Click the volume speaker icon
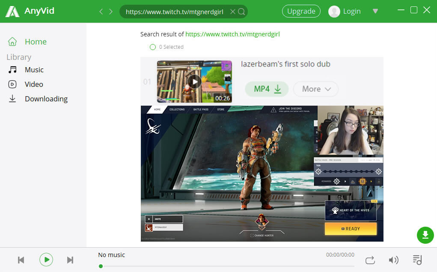 click(393, 260)
